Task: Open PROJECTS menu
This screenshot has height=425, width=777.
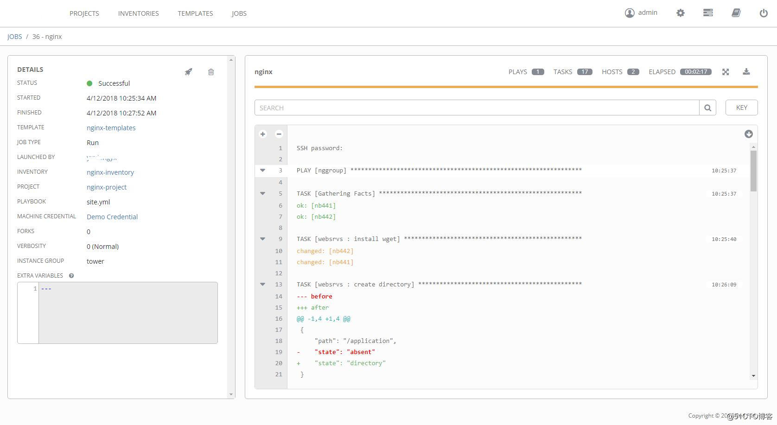Action: (84, 13)
